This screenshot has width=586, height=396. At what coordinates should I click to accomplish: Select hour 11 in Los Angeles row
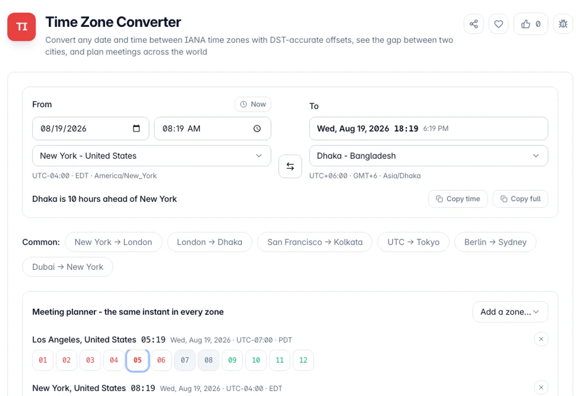280,360
